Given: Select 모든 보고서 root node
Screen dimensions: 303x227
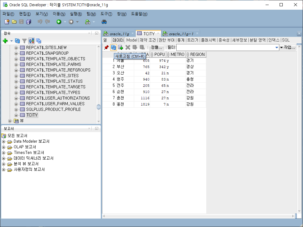Looking at the screenshot, I should click(x=17, y=136).
